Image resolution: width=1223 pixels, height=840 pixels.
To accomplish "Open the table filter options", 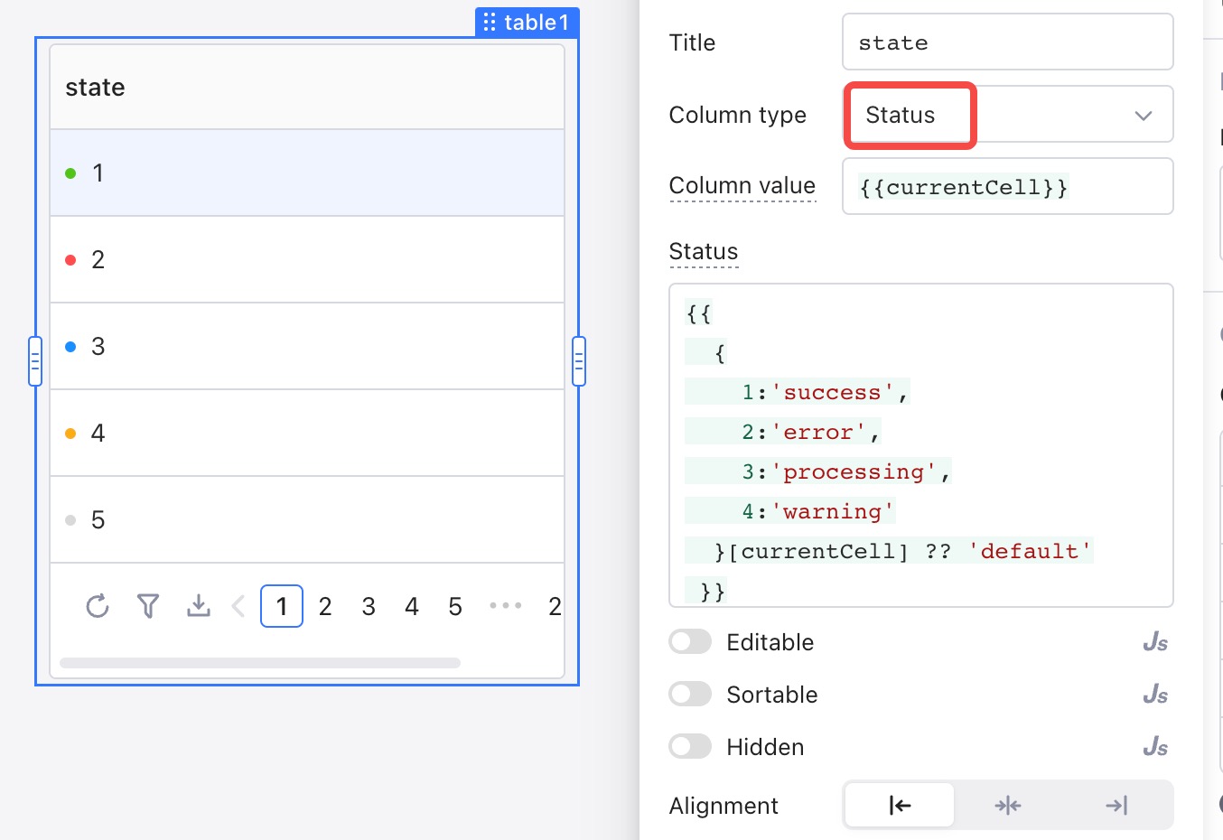I will [x=148, y=606].
